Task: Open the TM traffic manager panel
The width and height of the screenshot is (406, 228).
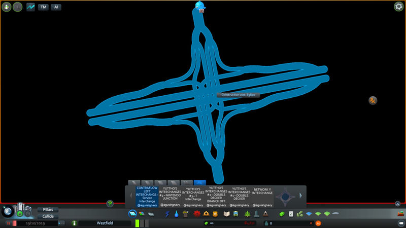Action: tap(43, 7)
